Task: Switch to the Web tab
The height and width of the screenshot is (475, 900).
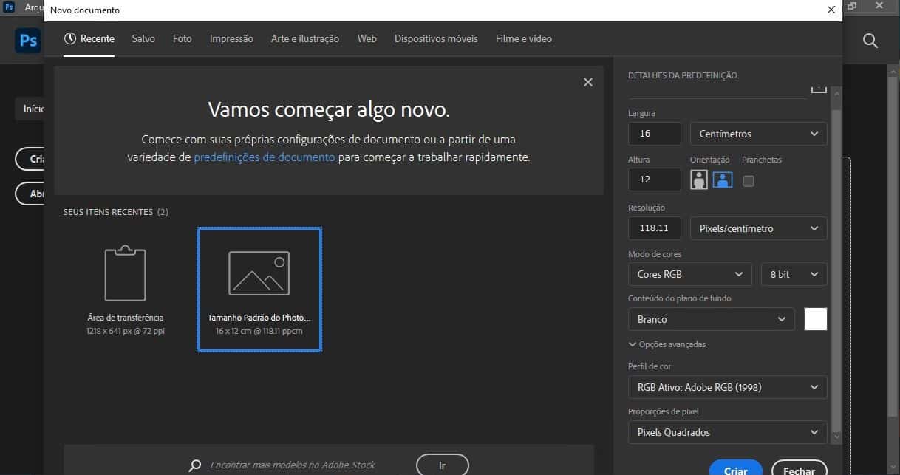Action: (x=367, y=38)
